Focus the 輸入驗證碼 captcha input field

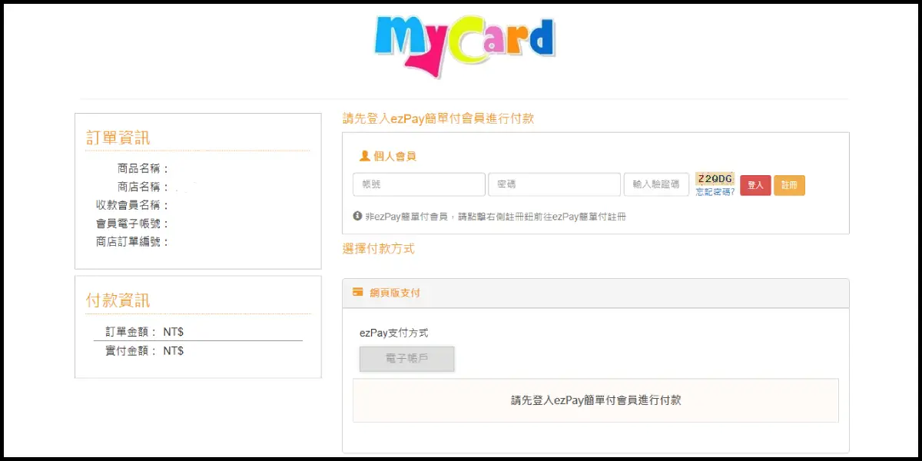tap(656, 184)
